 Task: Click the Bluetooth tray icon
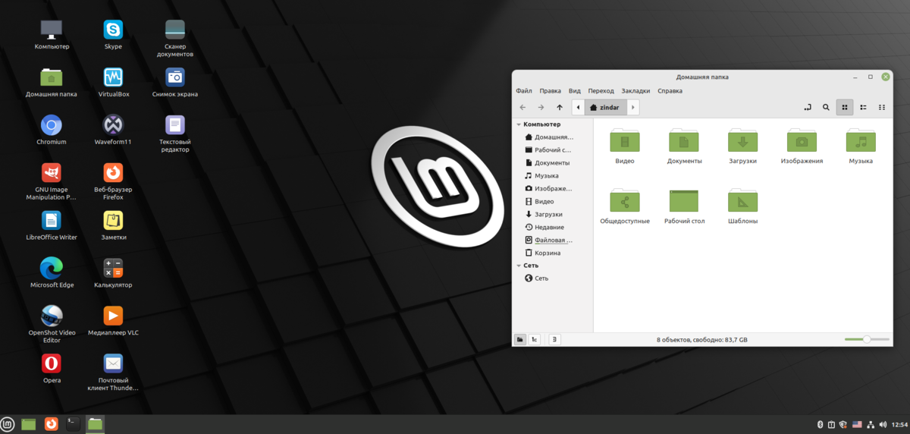820,424
